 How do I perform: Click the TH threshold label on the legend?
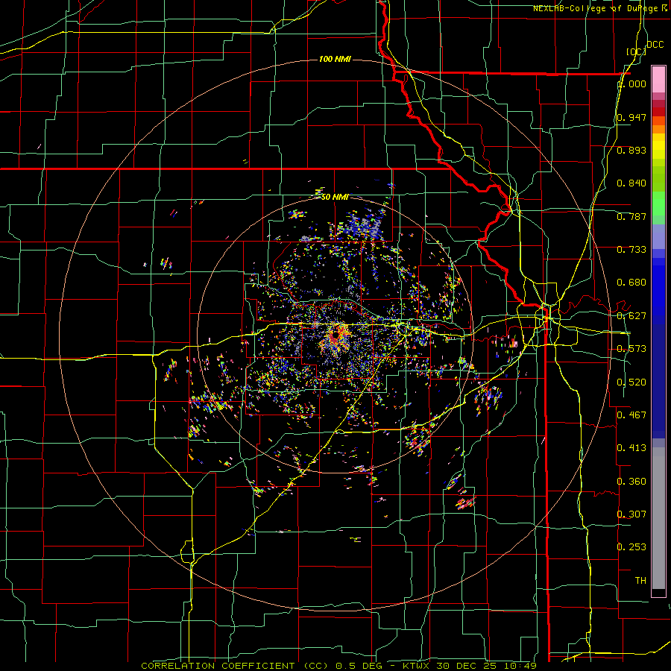640,581
